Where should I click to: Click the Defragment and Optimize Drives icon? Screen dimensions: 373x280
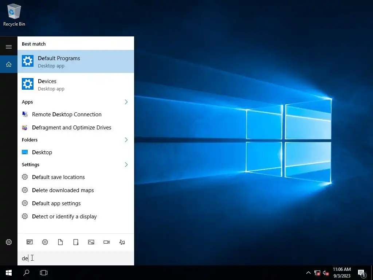(25, 128)
